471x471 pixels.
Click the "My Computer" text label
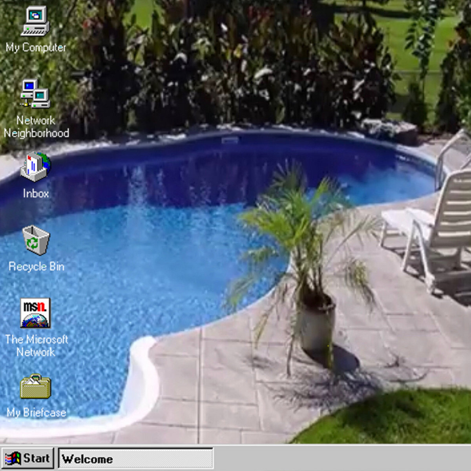point(36,47)
